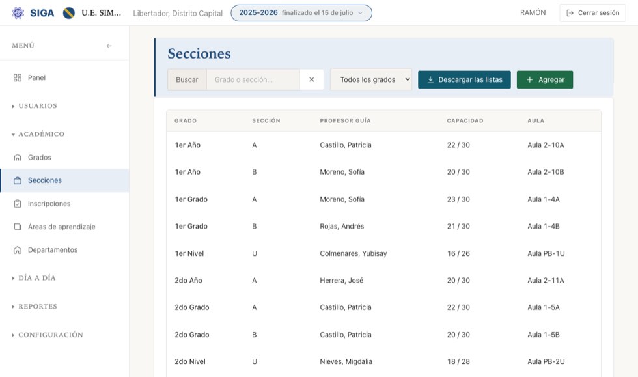The image size is (638, 377).
Task: Click the 16 / 26 capacity value
Action: coord(458,254)
